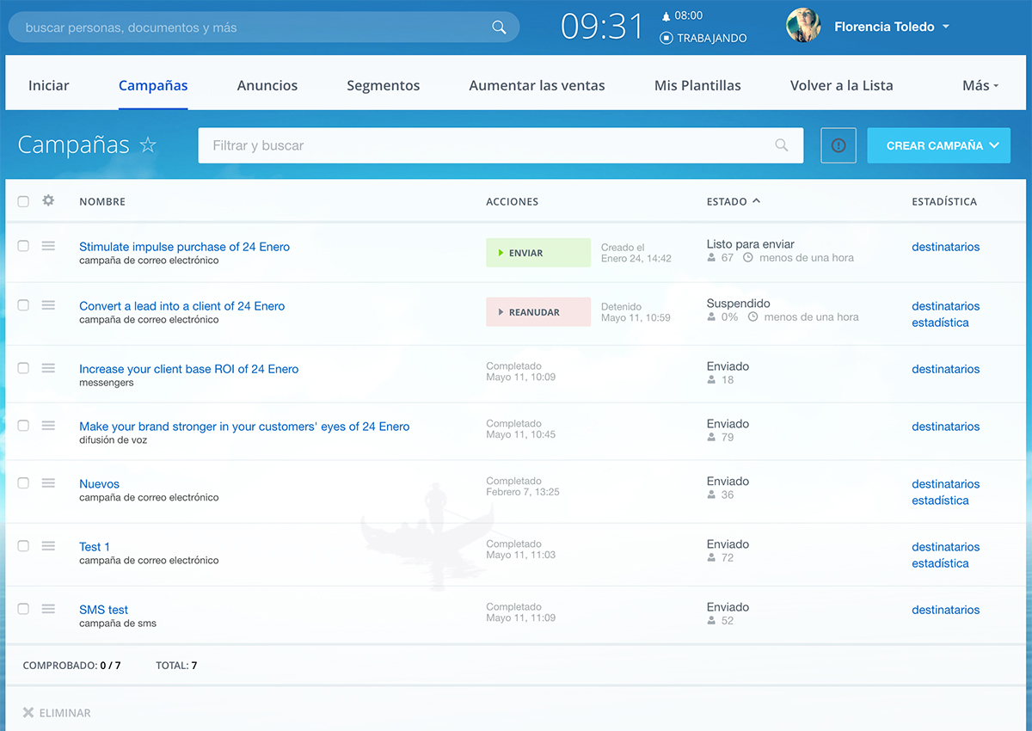Image resolution: width=1032 pixels, height=731 pixels.
Task: Click the exclamation info icon button
Action: [x=838, y=145]
